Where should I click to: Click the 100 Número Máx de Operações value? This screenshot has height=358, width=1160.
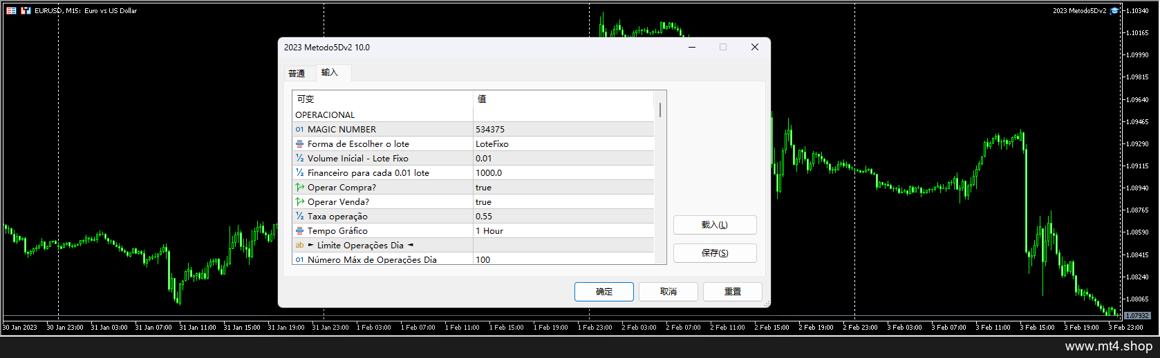pos(563,259)
